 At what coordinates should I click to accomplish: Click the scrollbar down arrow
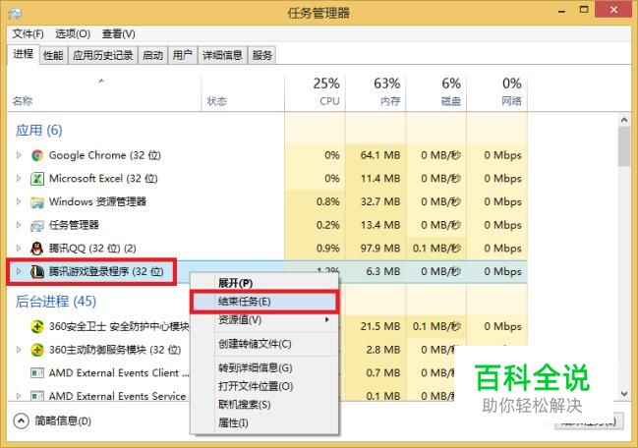point(624,394)
